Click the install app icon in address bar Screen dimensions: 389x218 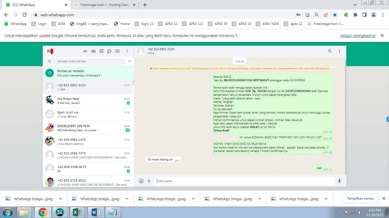pyautogui.click(x=307, y=15)
